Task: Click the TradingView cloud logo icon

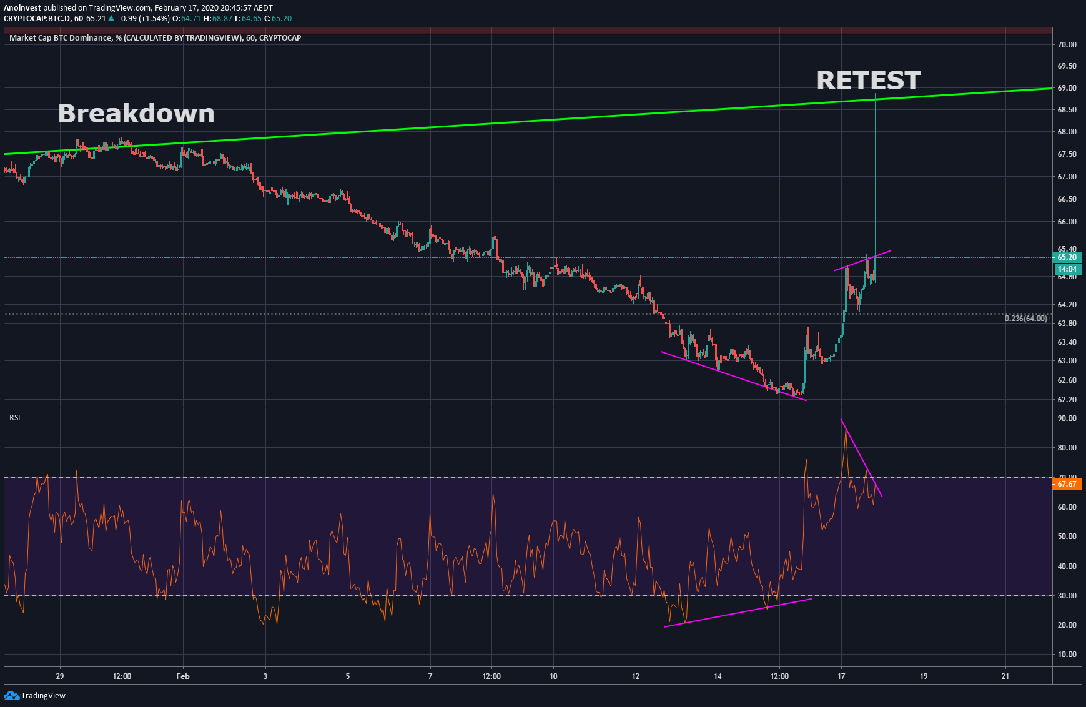Action: tap(11, 695)
